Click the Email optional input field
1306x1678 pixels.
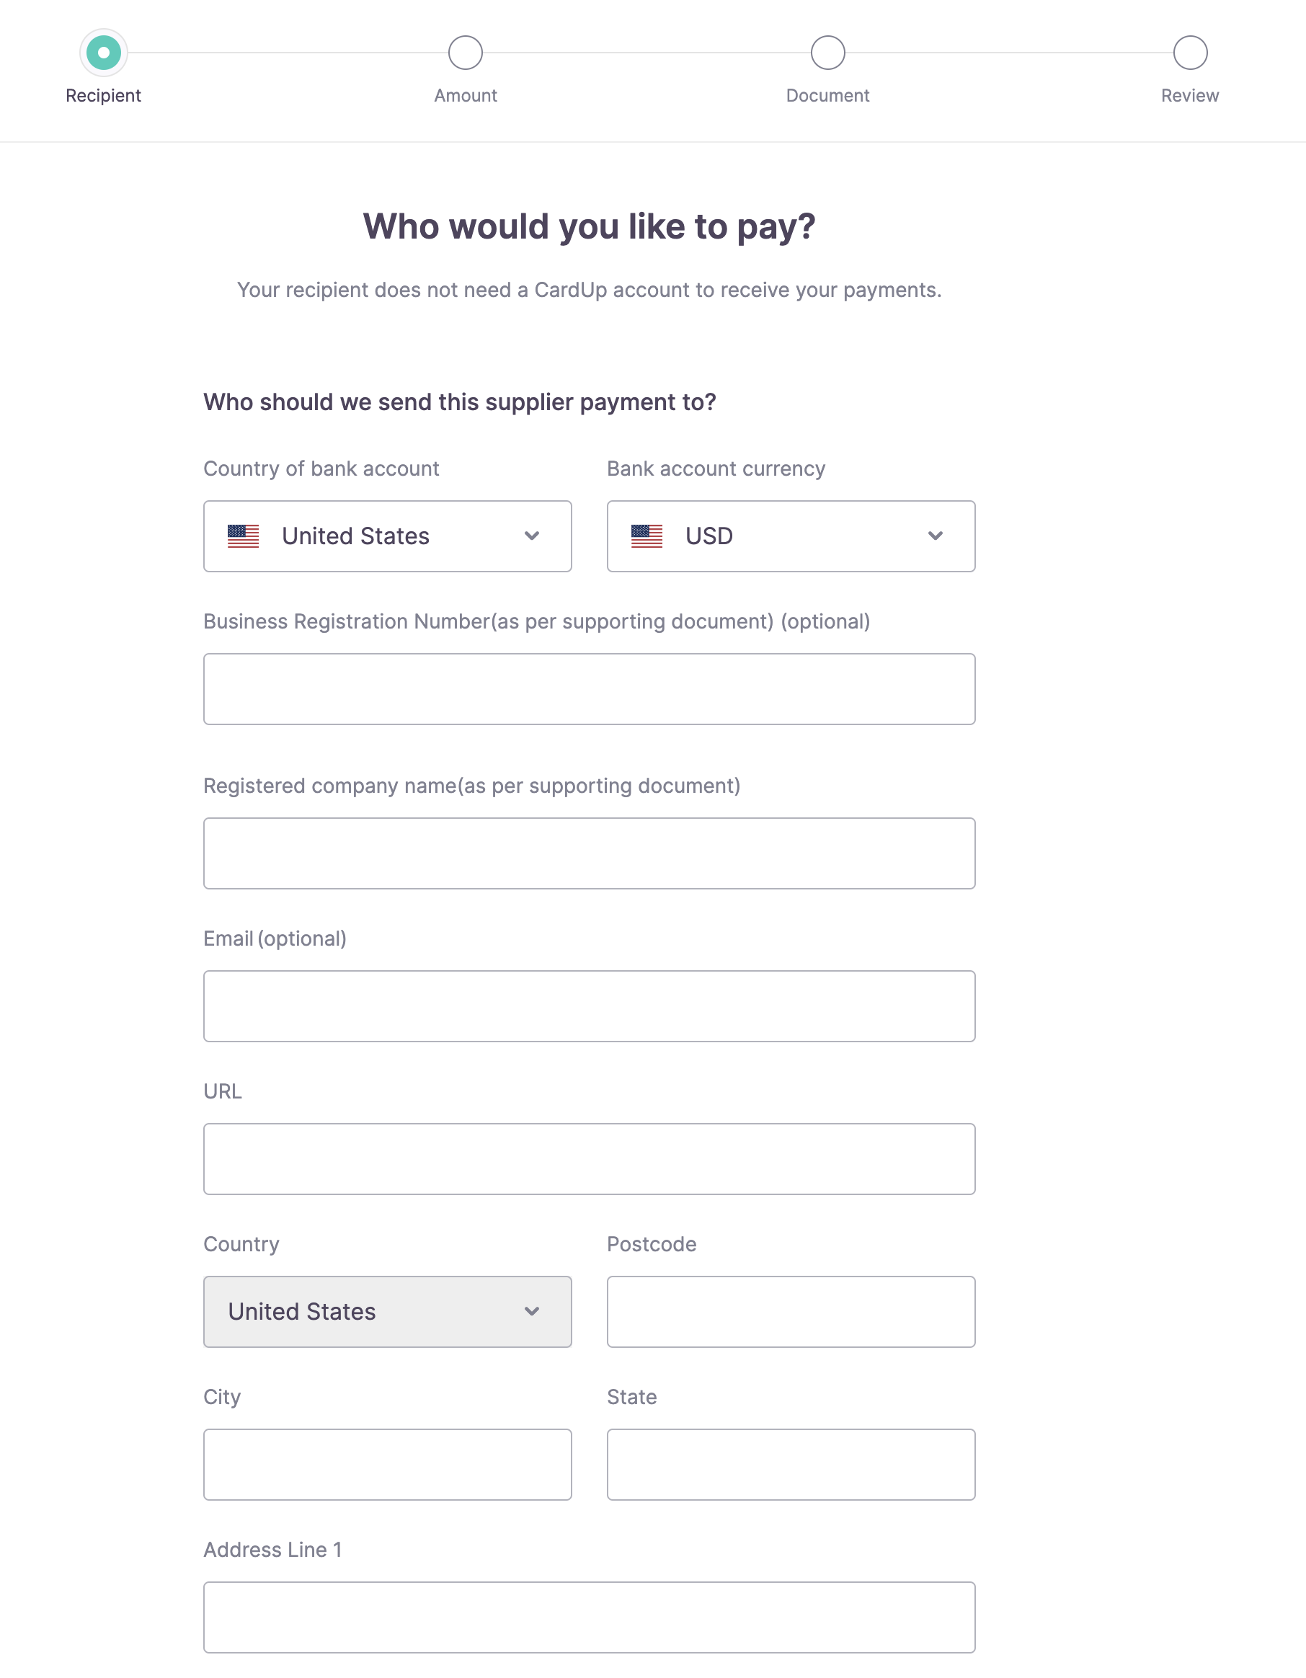pyautogui.click(x=590, y=1006)
